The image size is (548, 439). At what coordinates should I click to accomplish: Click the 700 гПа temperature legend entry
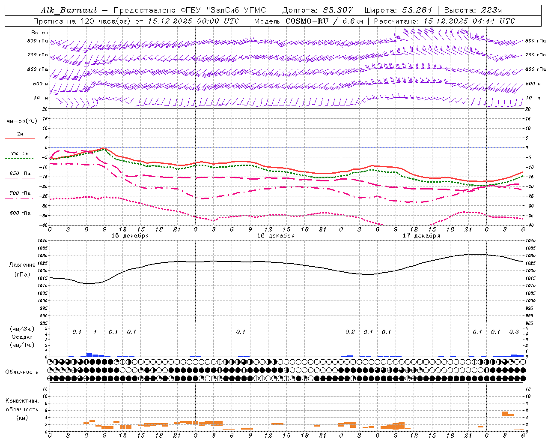(x=20, y=193)
